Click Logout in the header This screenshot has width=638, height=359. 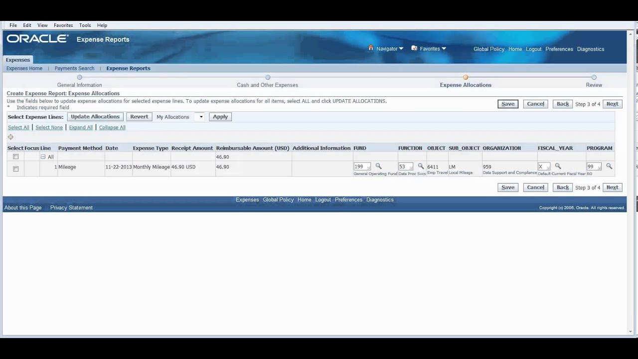[x=533, y=49]
